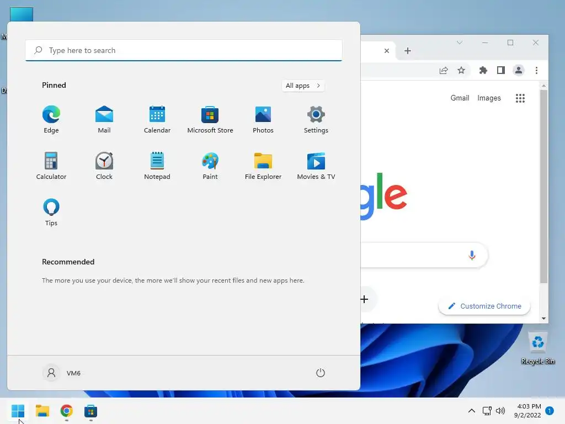Image resolution: width=565 pixels, height=424 pixels.
Task: Add a shortcut with the plus button
Action: [364, 299]
